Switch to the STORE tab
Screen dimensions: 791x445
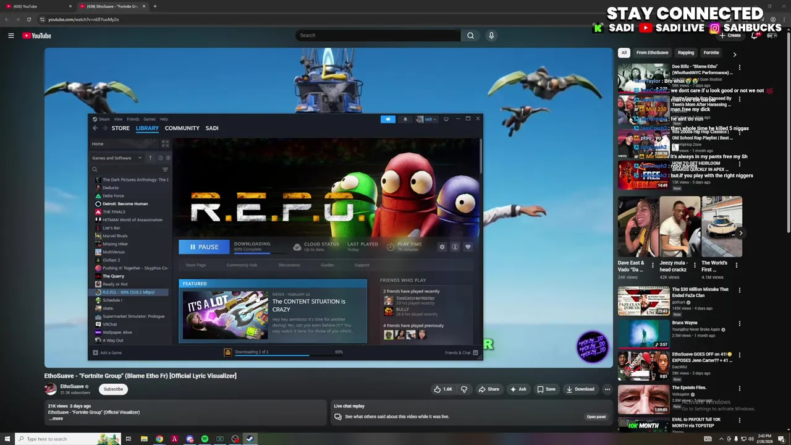121,128
